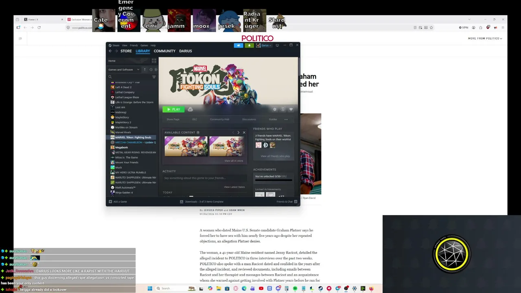Open the View menu in Steam

(x=125, y=46)
